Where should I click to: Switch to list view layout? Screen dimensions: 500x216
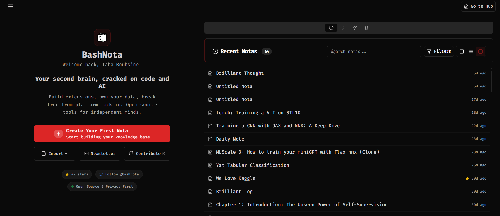tap(471, 52)
